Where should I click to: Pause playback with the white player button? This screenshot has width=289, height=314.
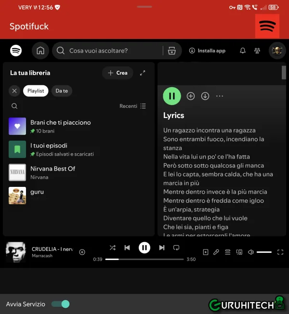point(144,248)
